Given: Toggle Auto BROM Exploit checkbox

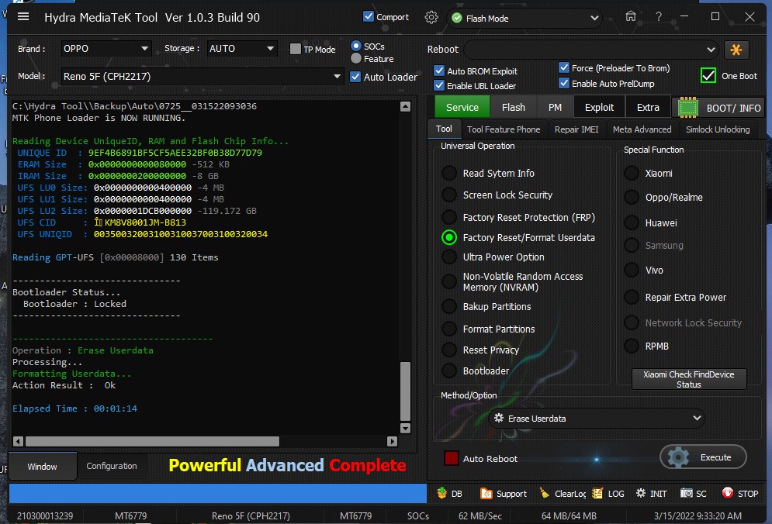Looking at the screenshot, I should (x=439, y=71).
